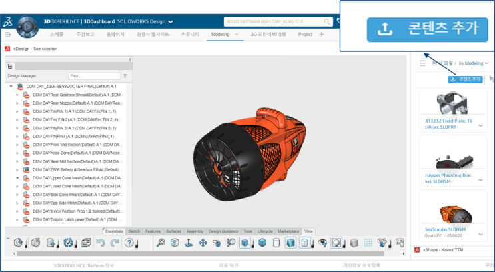This screenshot has height=272, width=495.
Task: Focus the Find field in Design Manager
Action: (x=95, y=76)
